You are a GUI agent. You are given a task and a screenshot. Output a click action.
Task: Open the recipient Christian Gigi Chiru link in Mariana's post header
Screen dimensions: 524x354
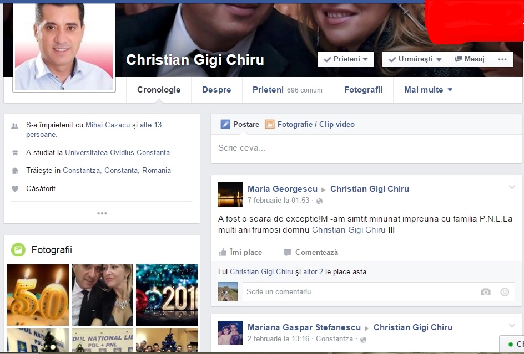[x=413, y=327]
